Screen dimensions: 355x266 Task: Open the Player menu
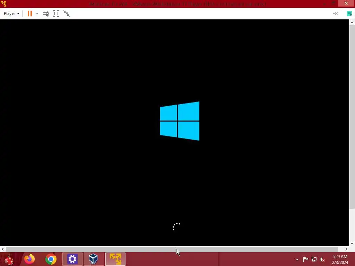coord(11,14)
